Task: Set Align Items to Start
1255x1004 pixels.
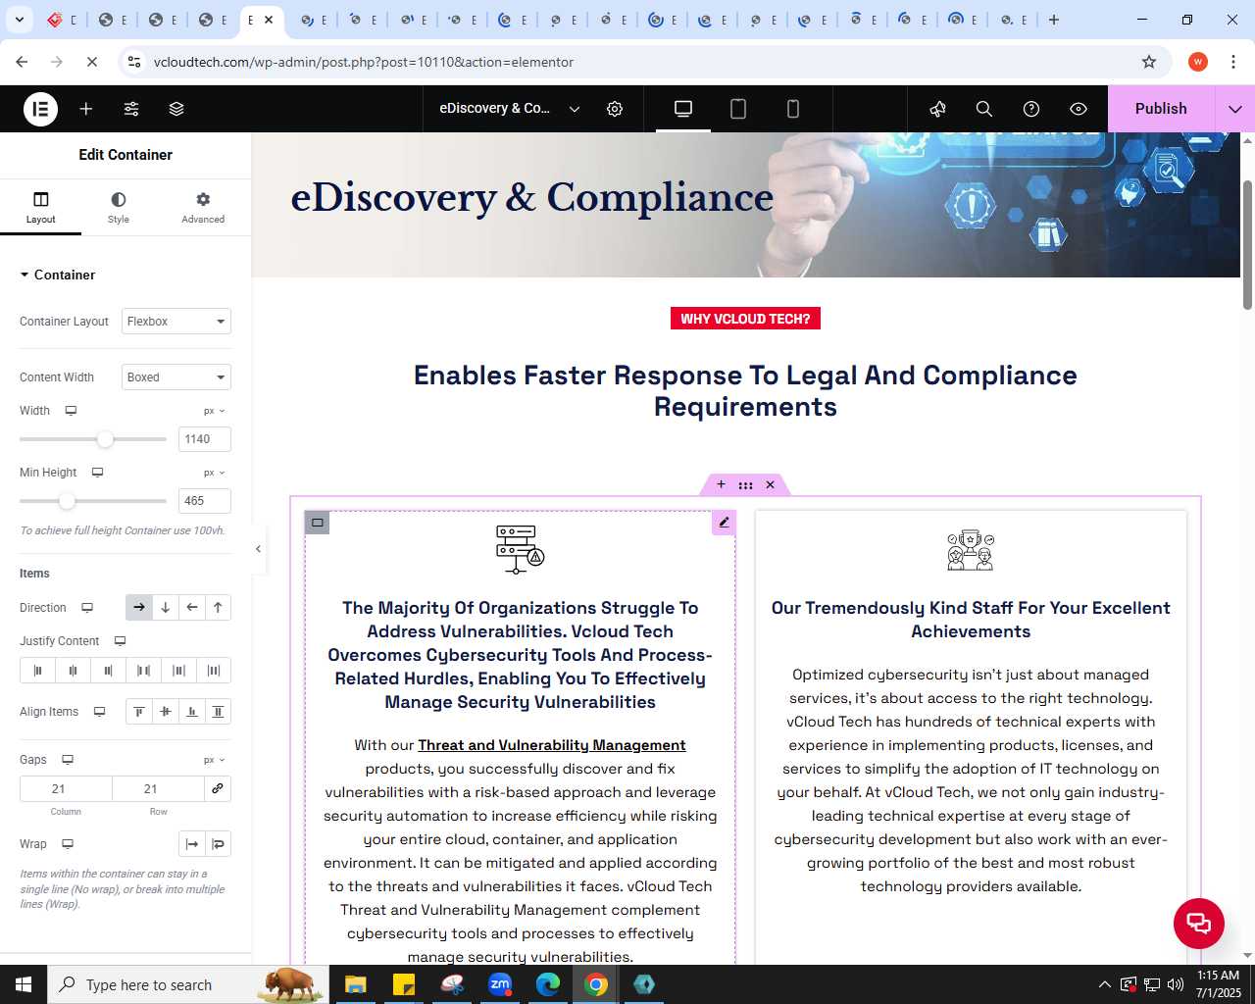Action: coord(139,712)
